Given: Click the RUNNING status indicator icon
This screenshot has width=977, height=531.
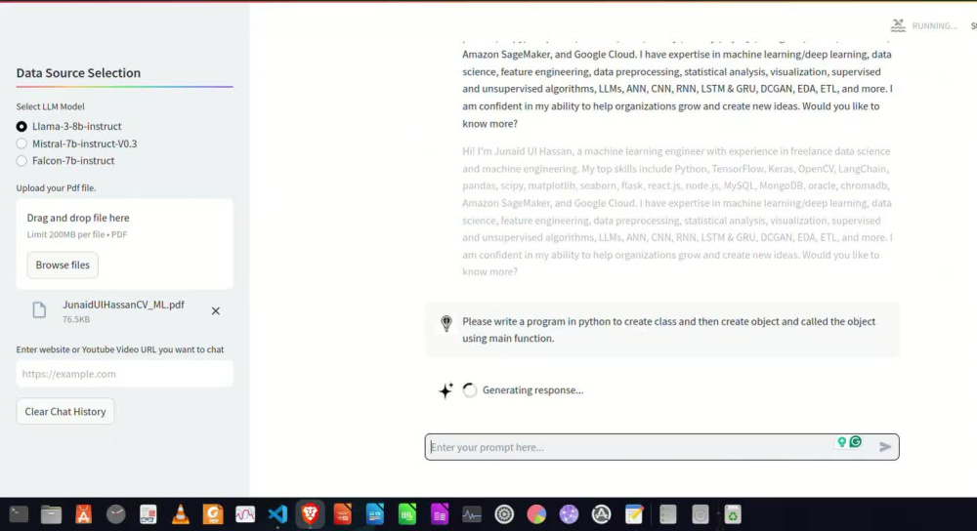Looking at the screenshot, I should (898, 25).
